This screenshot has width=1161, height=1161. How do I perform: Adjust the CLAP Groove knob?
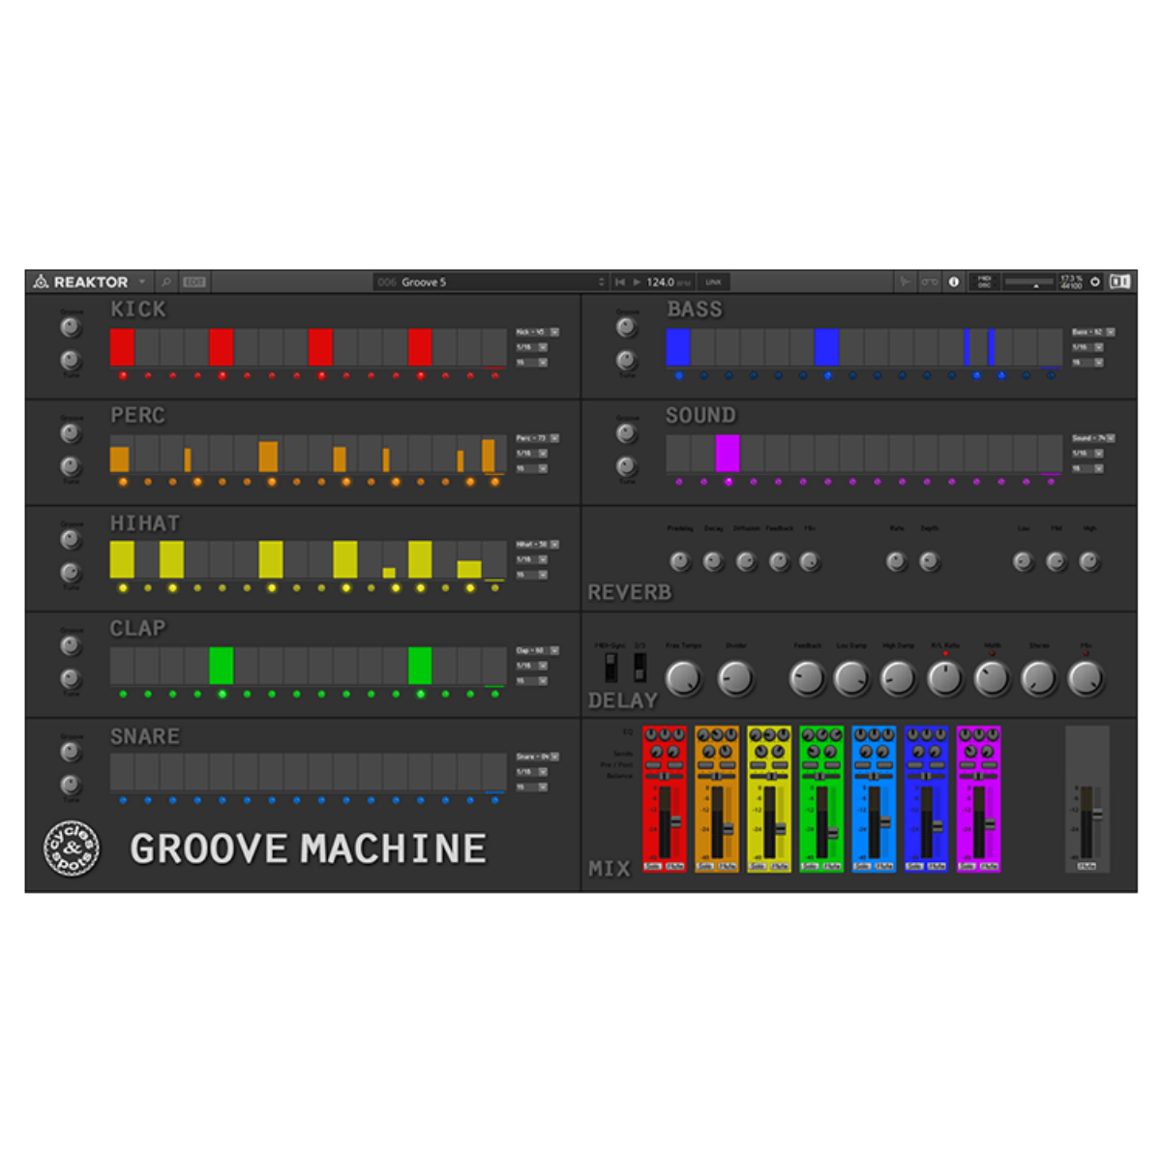tap(71, 645)
